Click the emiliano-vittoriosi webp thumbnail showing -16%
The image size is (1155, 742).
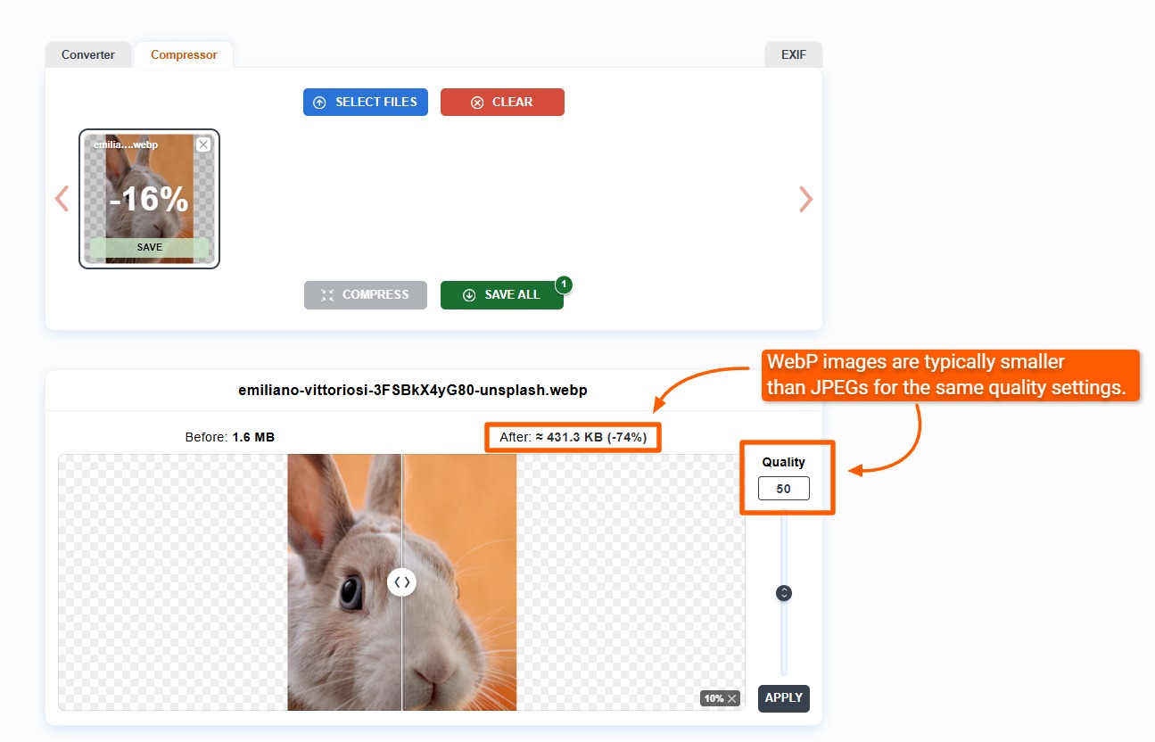click(149, 198)
